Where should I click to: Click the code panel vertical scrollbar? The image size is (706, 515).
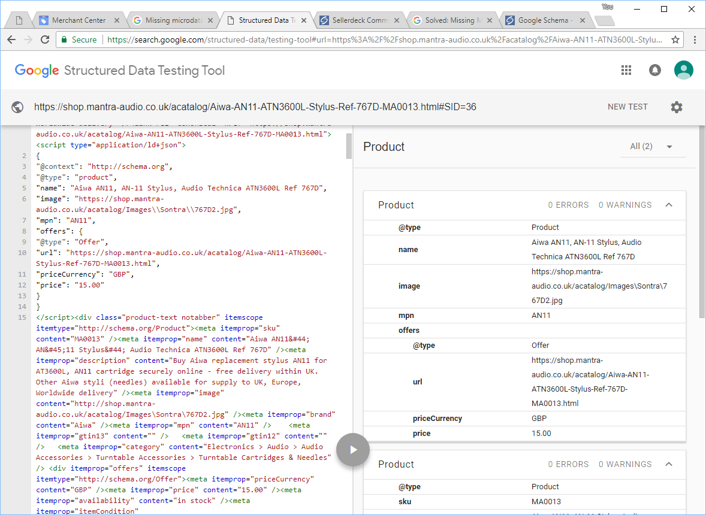point(349,146)
